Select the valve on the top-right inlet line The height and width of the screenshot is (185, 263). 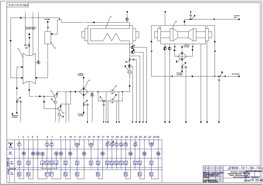[x=191, y=19]
